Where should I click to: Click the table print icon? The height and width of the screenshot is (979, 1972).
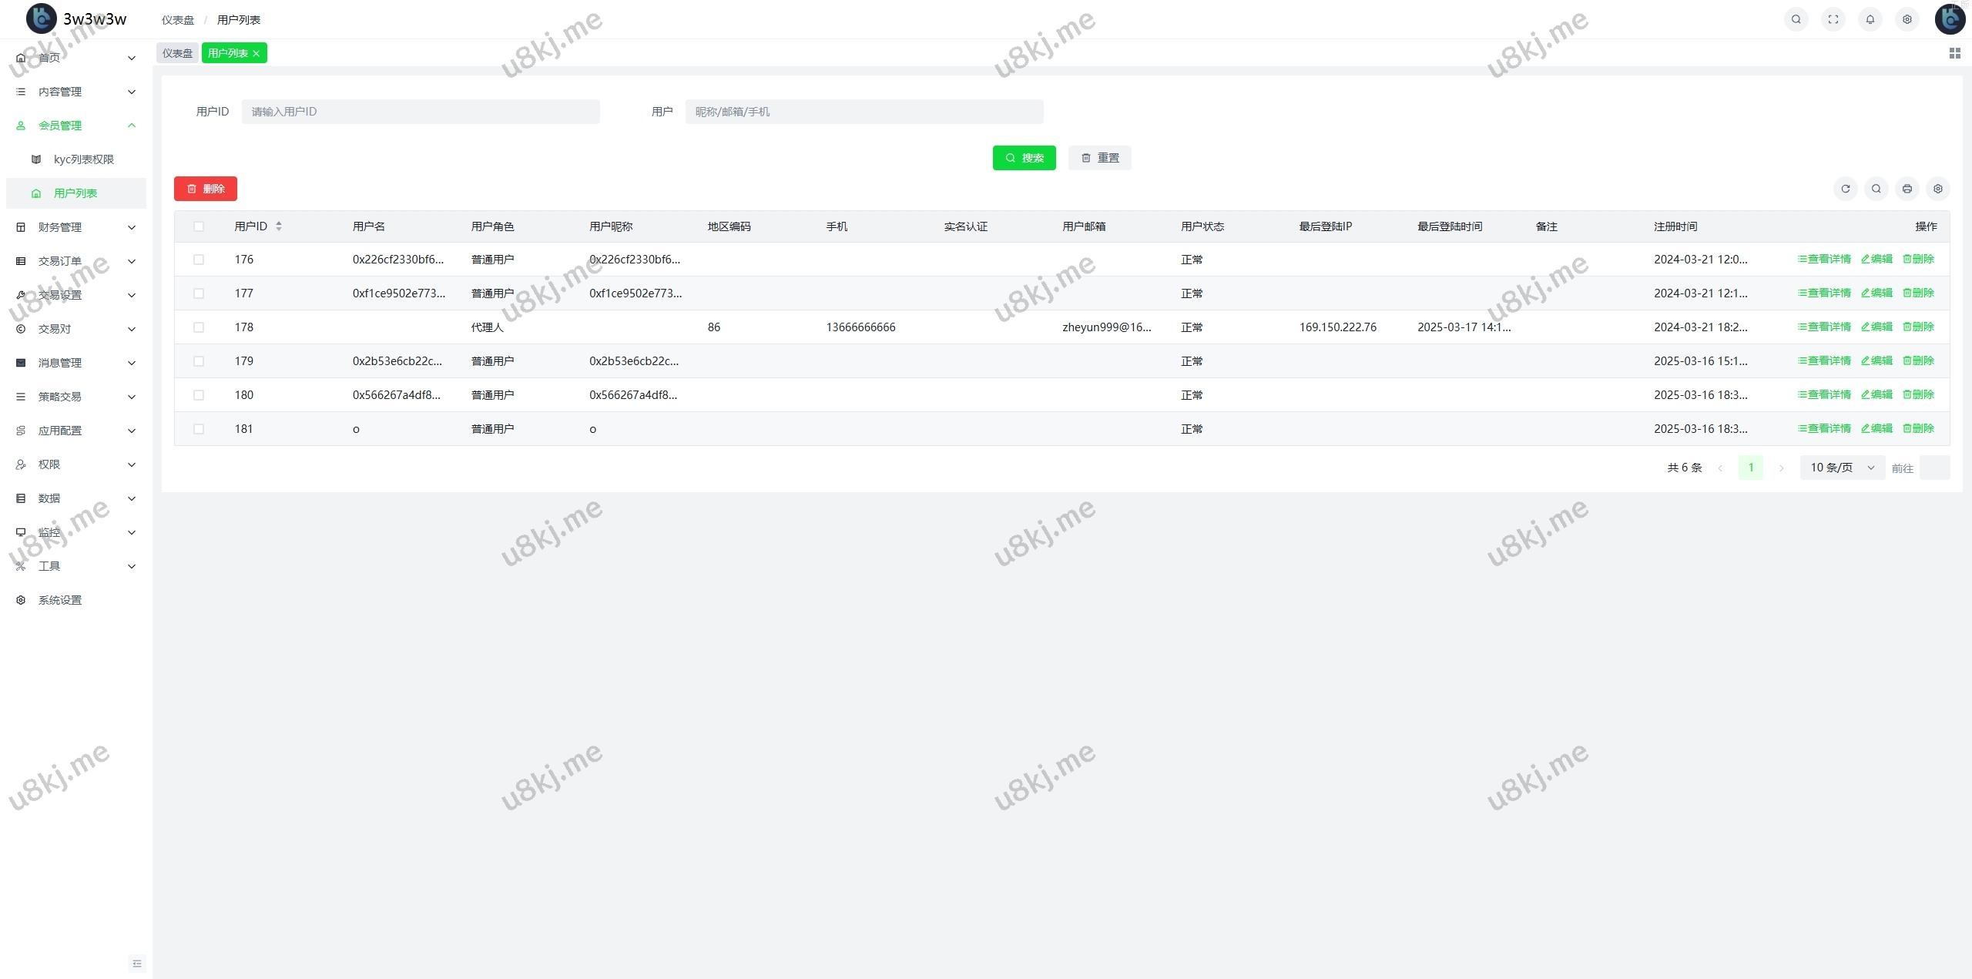(1907, 189)
